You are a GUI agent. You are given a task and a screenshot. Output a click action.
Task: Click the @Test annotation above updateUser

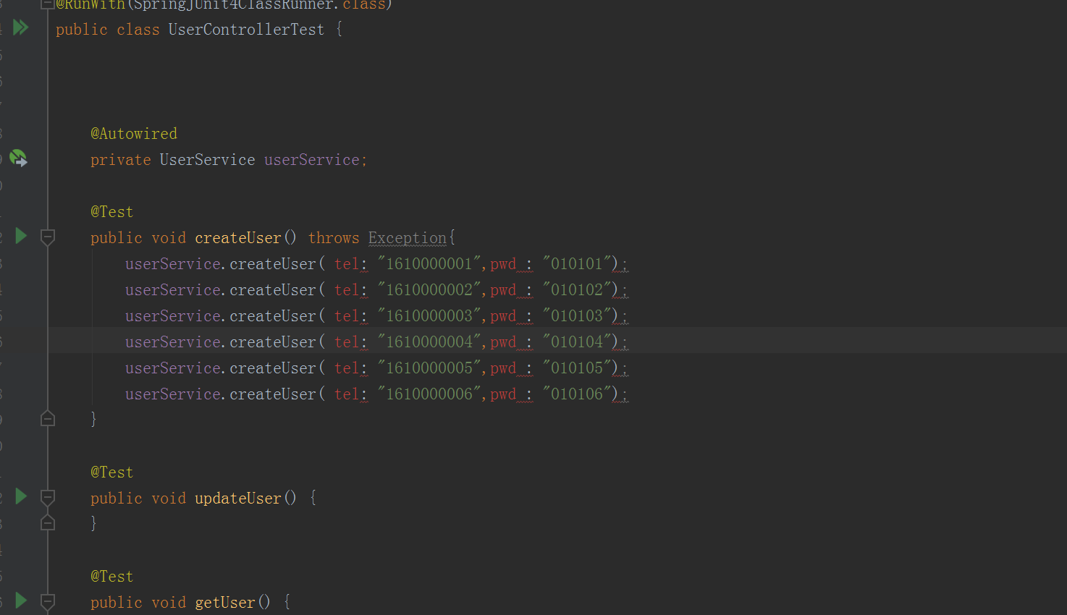[111, 471]
